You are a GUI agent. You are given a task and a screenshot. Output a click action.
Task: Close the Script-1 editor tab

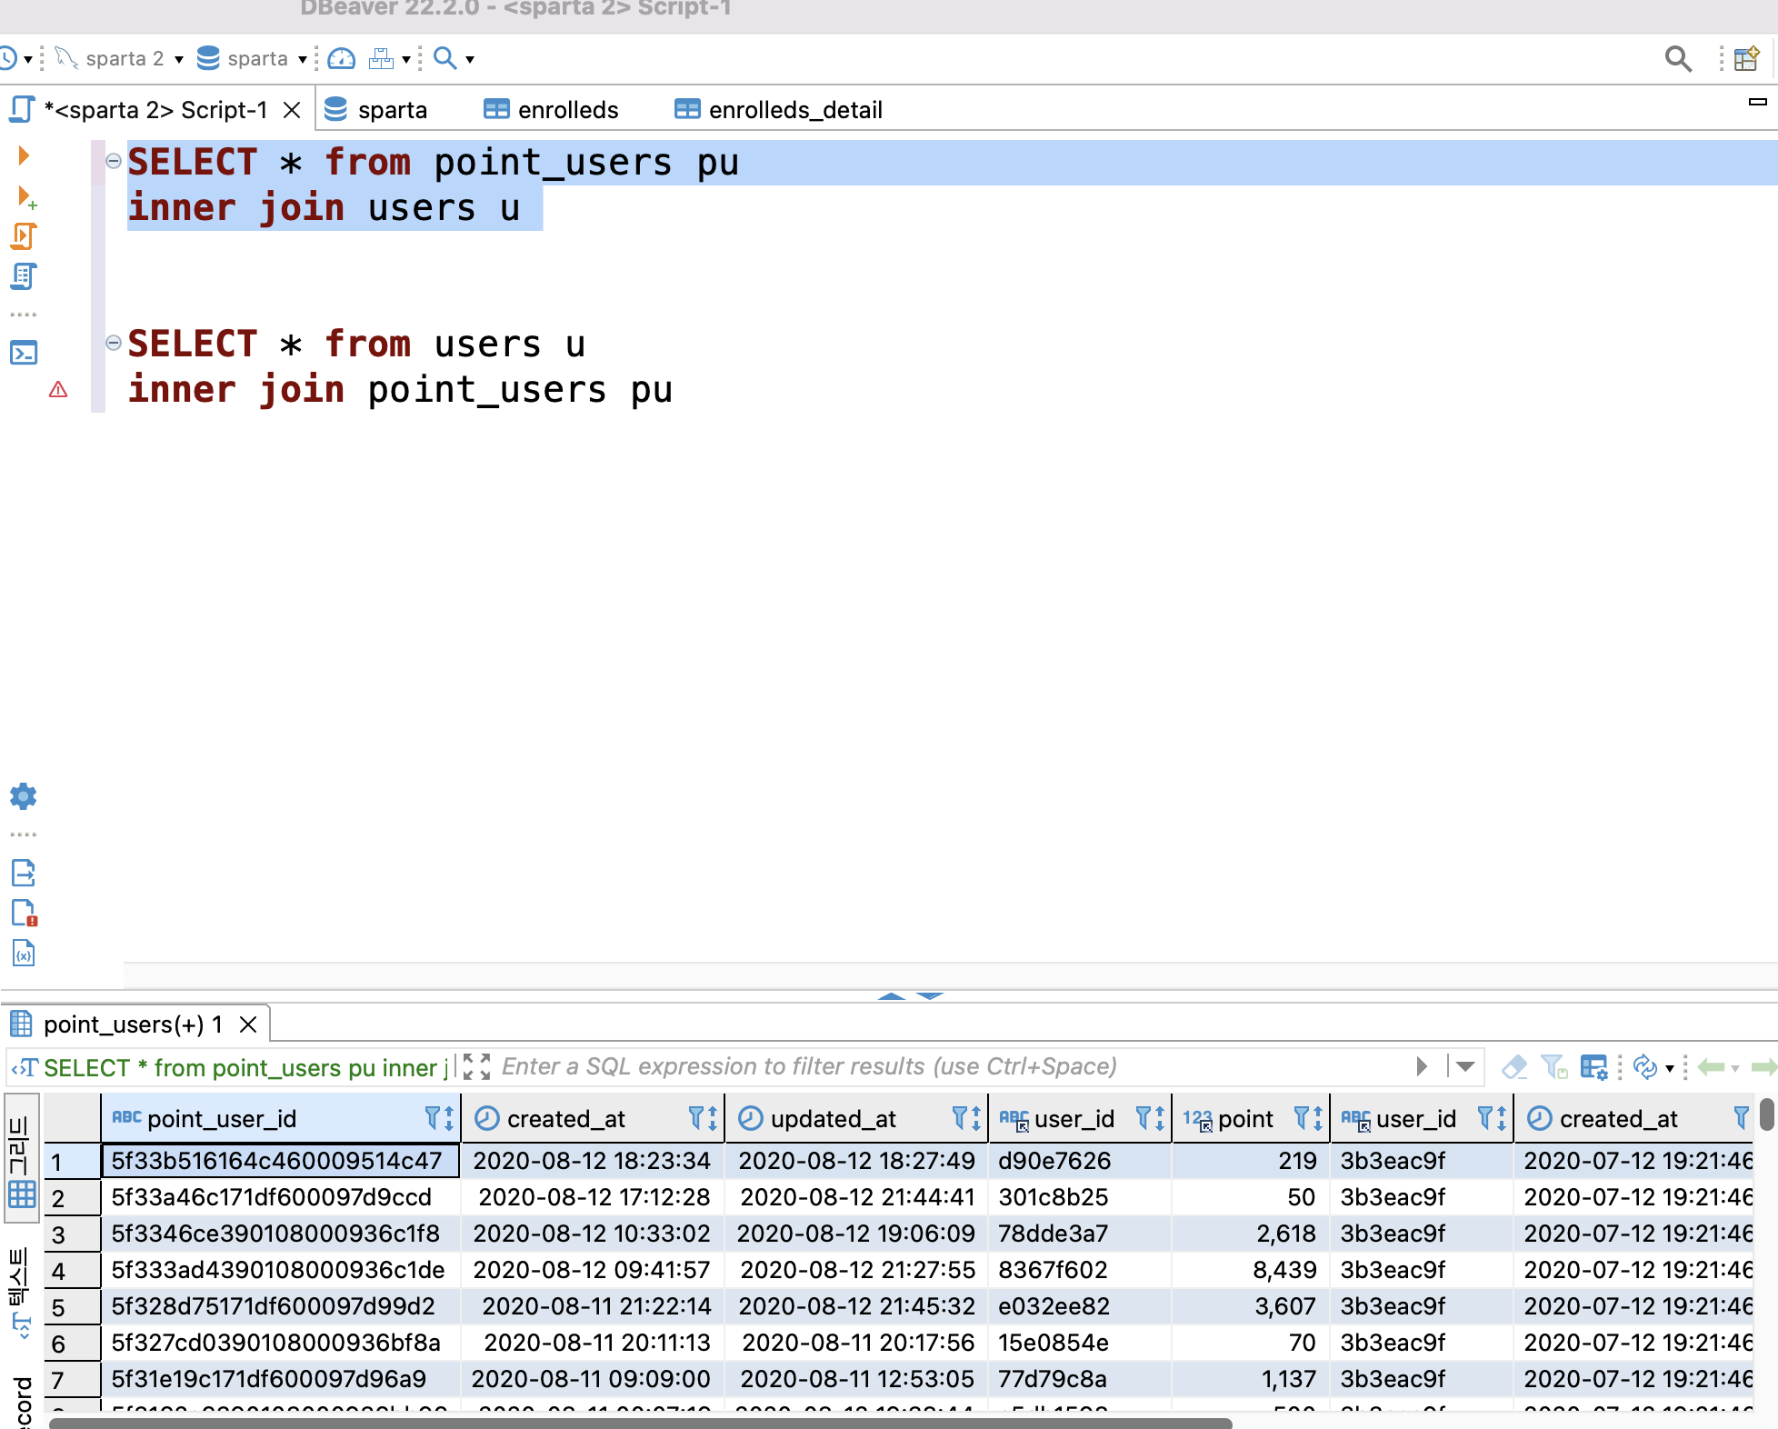(x=292, y=110)
